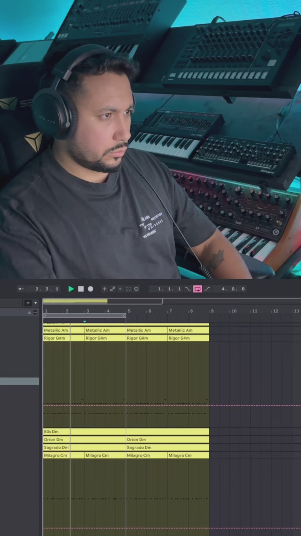Screen dimensions: 301x536
Task: Click the Session Record circle icon
Action: (136, 289)
